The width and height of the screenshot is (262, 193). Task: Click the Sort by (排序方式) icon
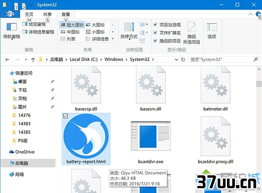coord(129,31)
